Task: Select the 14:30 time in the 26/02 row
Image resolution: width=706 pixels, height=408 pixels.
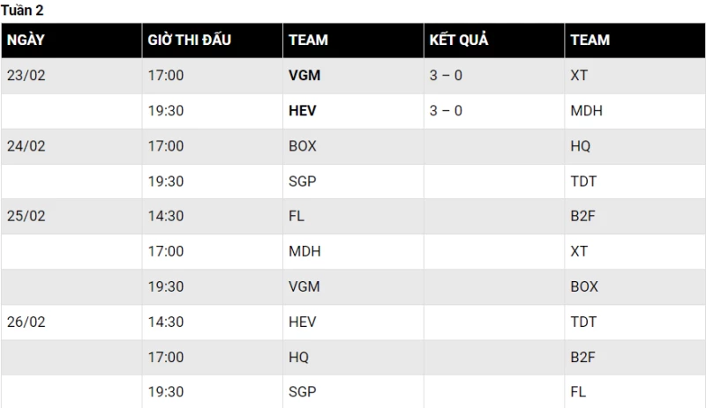Action: [166, 322]
